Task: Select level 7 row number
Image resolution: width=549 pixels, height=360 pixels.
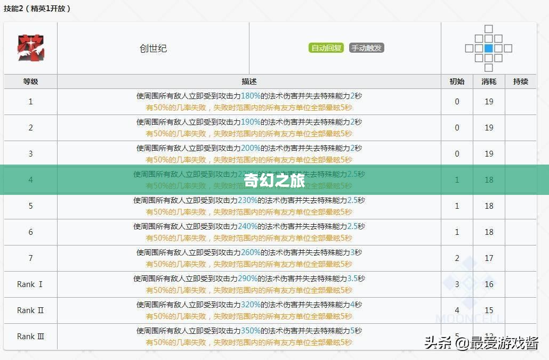Action: 30,258
